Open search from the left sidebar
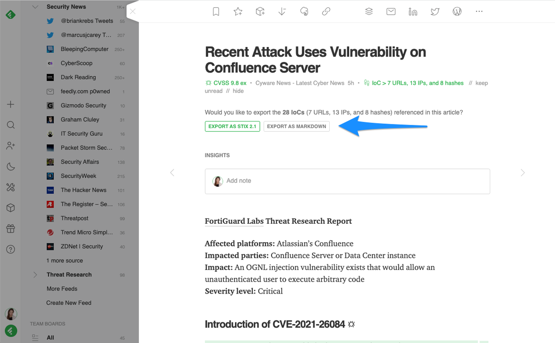This screenshot has height=343, width=555. coord(10,125)
